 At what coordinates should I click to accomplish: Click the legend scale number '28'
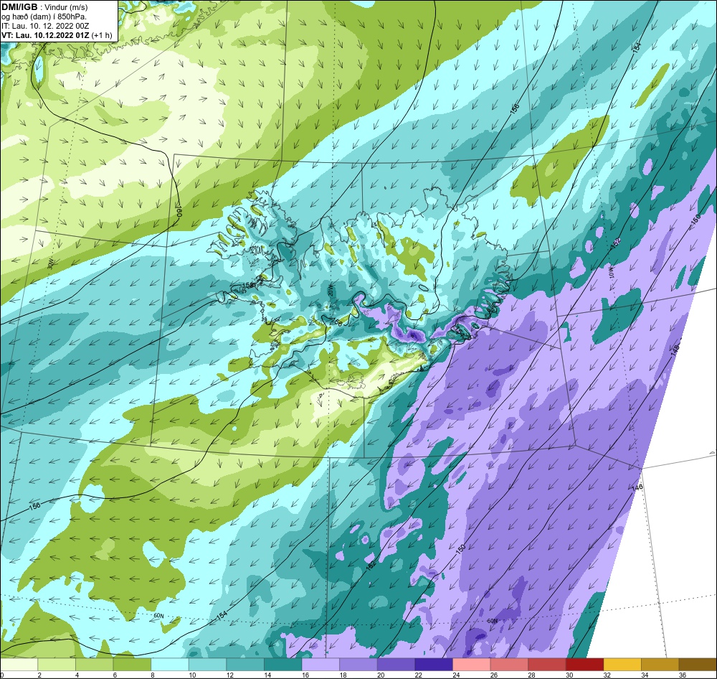point(532,675)
